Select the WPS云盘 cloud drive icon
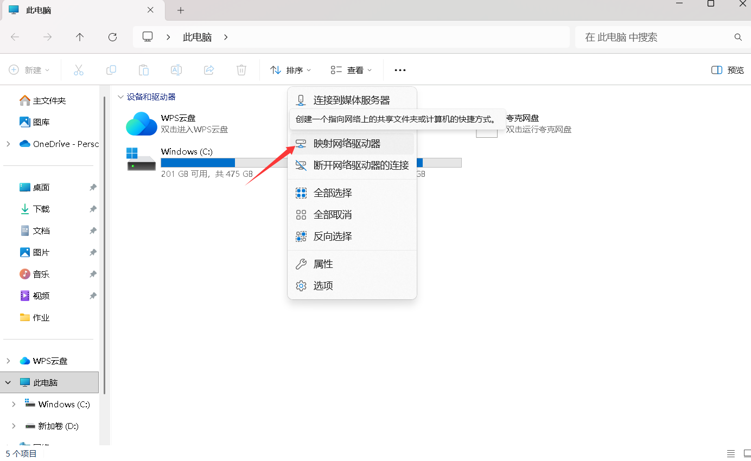The height and width of the screenshot is (461, 751). [x=142, y=124]
